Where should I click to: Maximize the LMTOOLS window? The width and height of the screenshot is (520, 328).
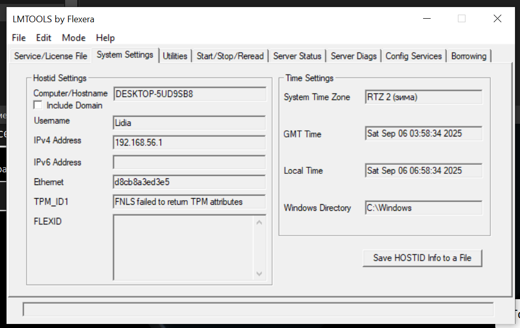coord(461,19)
